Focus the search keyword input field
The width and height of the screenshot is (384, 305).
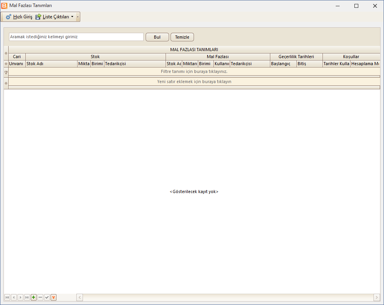76,37
